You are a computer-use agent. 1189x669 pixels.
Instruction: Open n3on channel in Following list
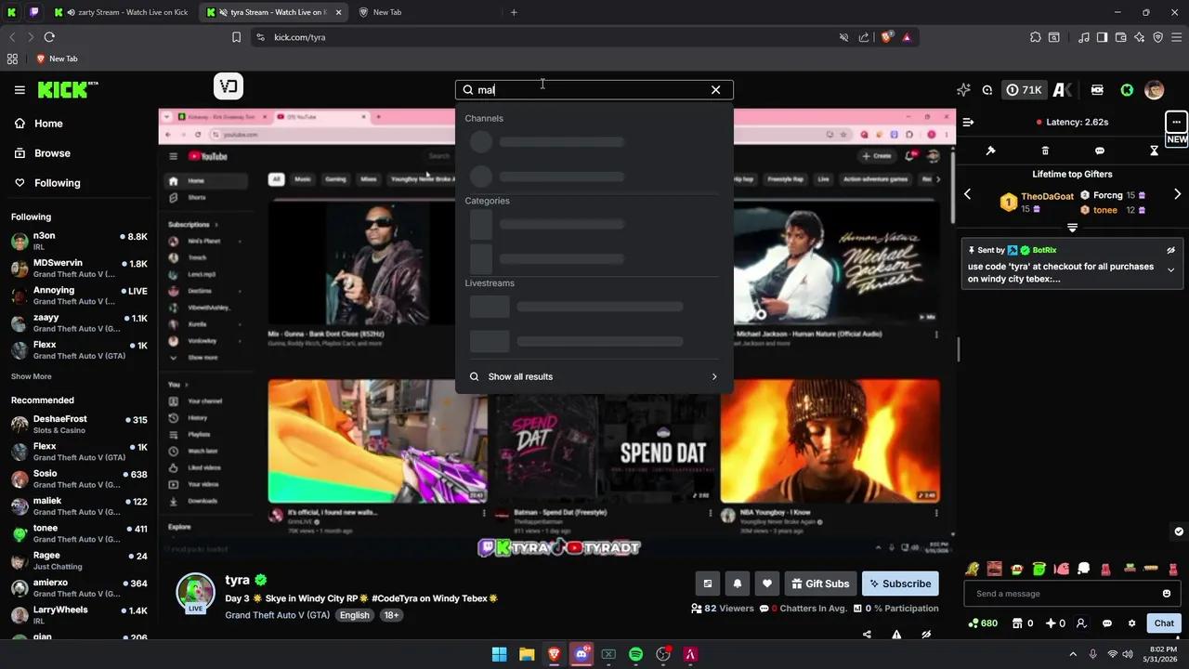click(79, 241)
